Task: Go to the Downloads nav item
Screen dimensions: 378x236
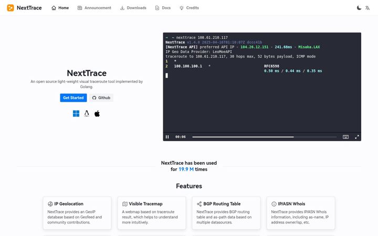Action: (x=133, y=8)
